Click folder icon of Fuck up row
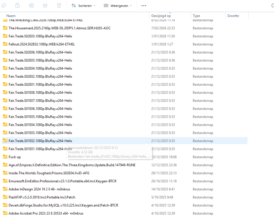 5,157
